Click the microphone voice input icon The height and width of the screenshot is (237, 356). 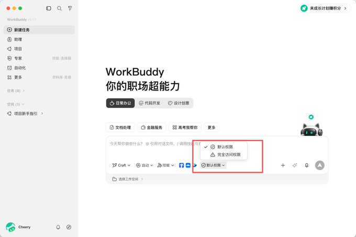tap(306, 165)
